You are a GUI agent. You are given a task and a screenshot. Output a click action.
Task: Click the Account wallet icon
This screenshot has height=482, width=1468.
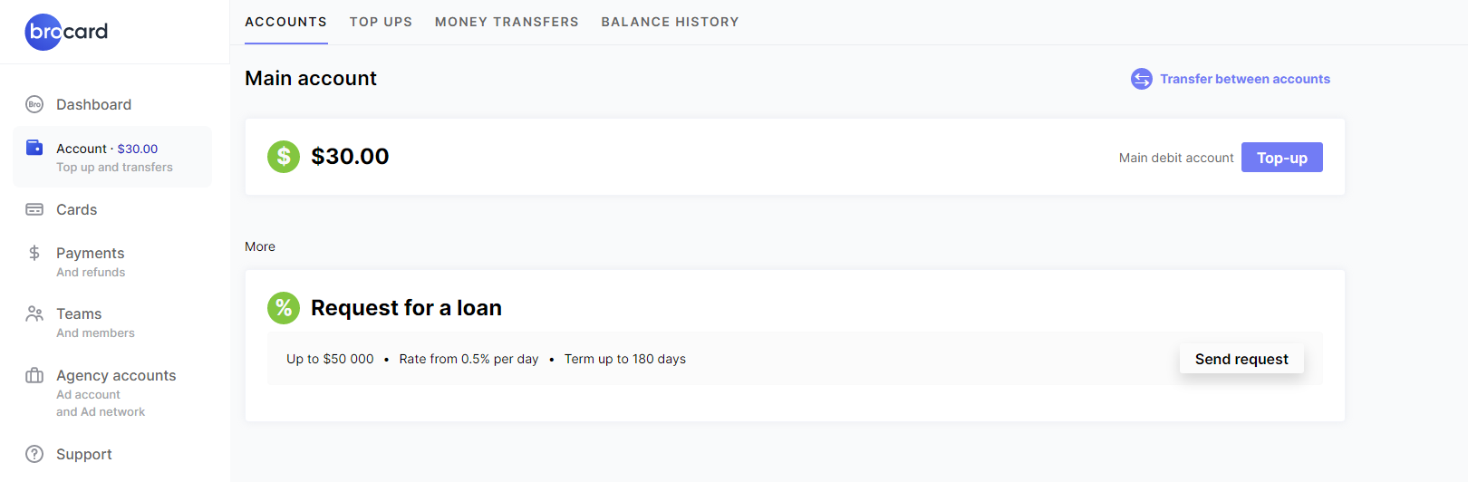pyautogui.click(x=34, y=148)
